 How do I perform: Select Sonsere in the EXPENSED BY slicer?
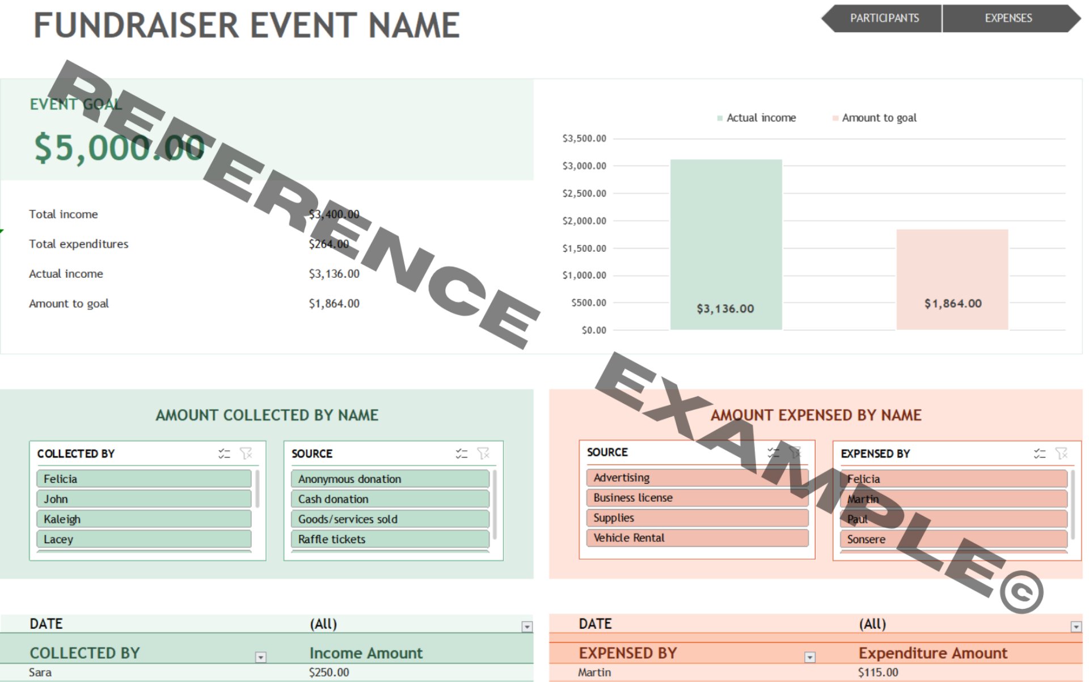(953, 539)
